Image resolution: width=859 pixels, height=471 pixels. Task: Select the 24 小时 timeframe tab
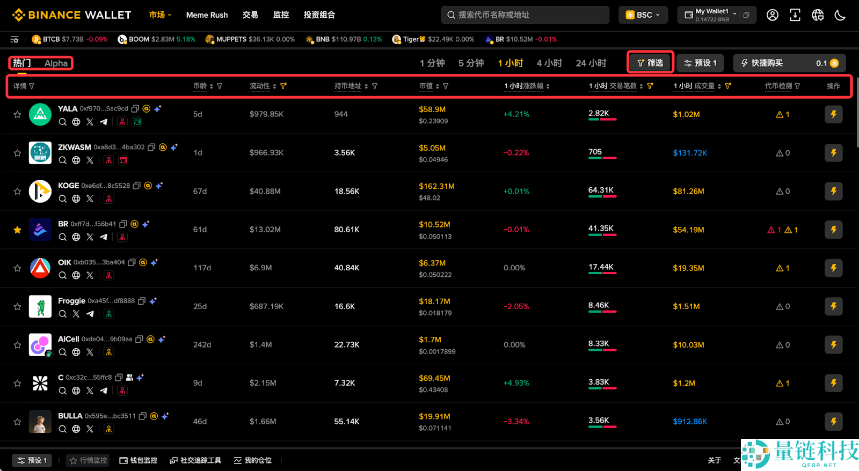[x=591, y=63]
